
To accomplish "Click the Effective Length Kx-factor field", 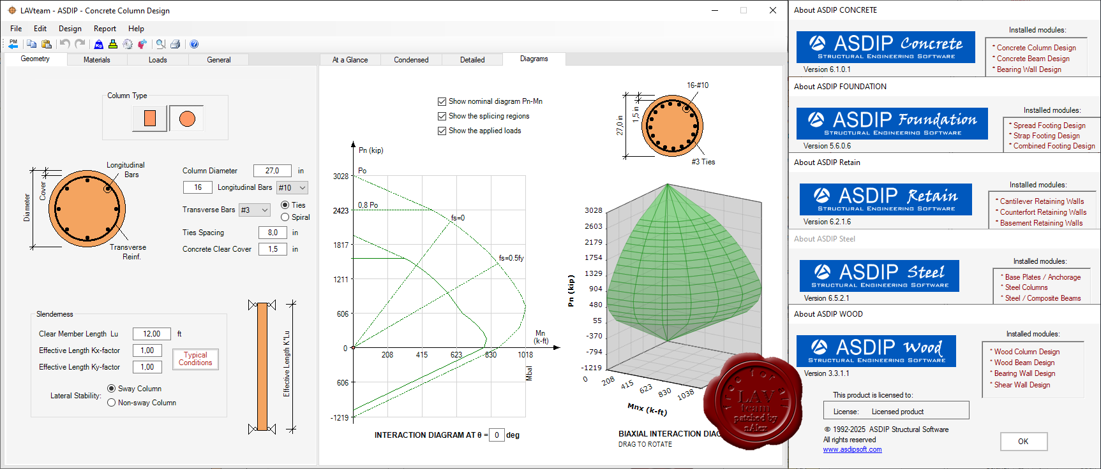I will (x=147, y=350).
